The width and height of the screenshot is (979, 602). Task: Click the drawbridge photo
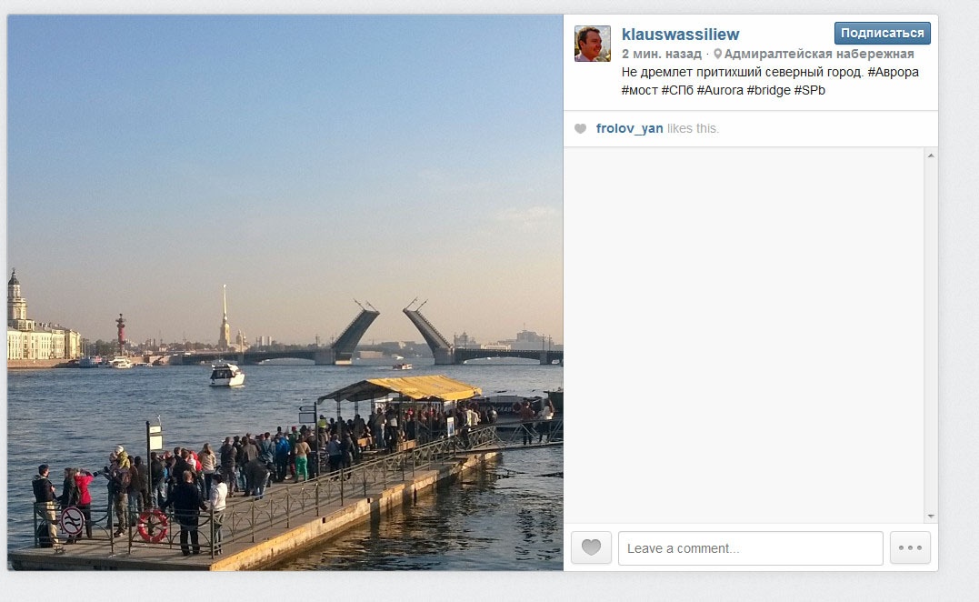tap(285, 292)
